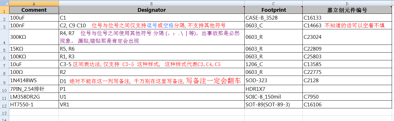394x121 pixels.
Task: Click the "Designator" header cell
Action: tap(152, 10)
